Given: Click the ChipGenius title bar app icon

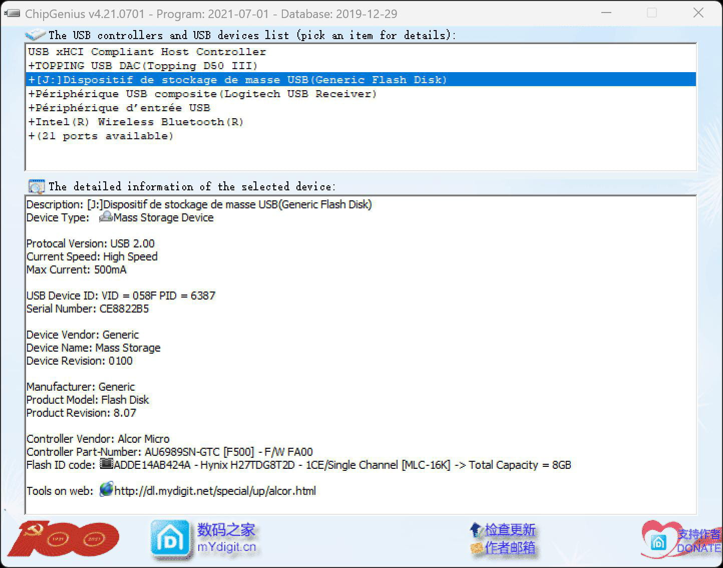Looking at the screenshot, I should click(12, 14).
